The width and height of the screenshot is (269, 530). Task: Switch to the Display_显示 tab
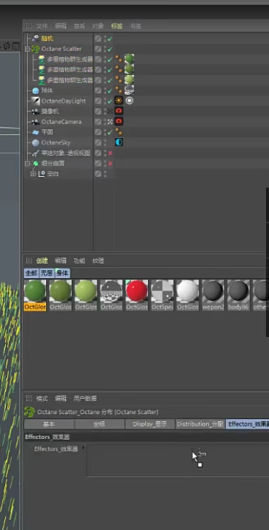150,424
